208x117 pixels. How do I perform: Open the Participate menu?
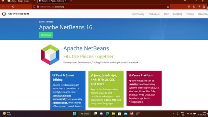pyautogui.click(x=154, y=14)
